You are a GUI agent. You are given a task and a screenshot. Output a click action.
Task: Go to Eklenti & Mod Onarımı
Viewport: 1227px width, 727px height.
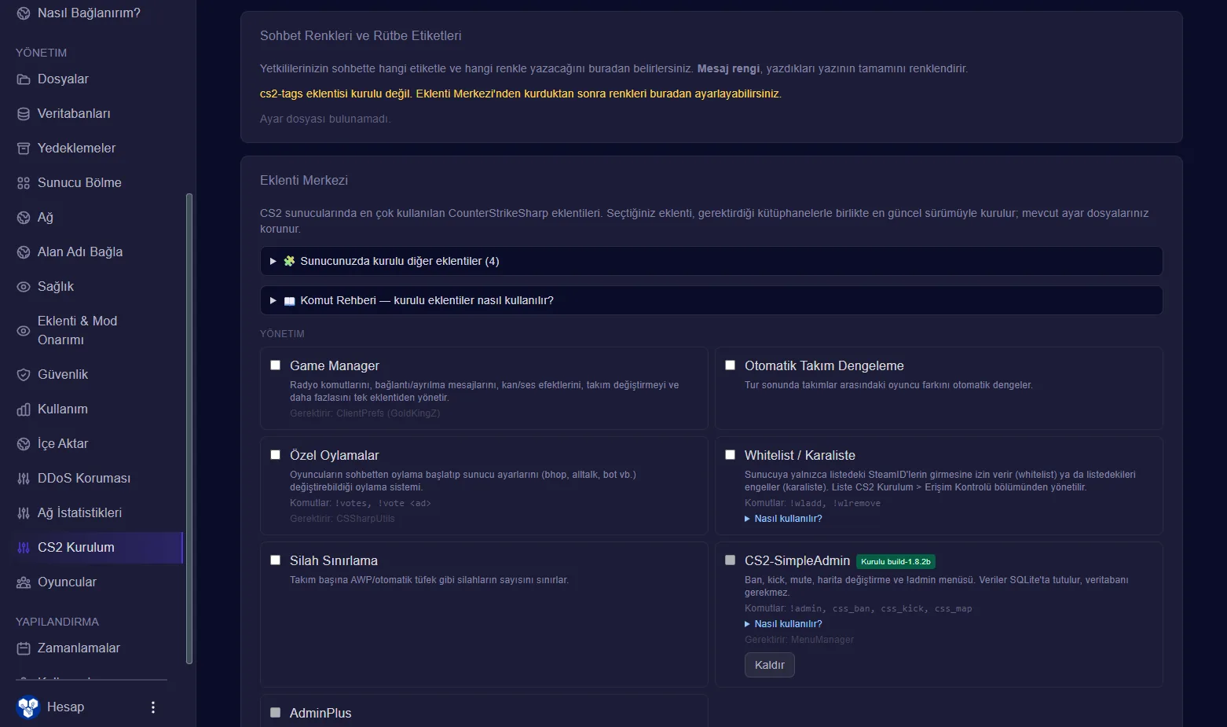tap(98, 331)
